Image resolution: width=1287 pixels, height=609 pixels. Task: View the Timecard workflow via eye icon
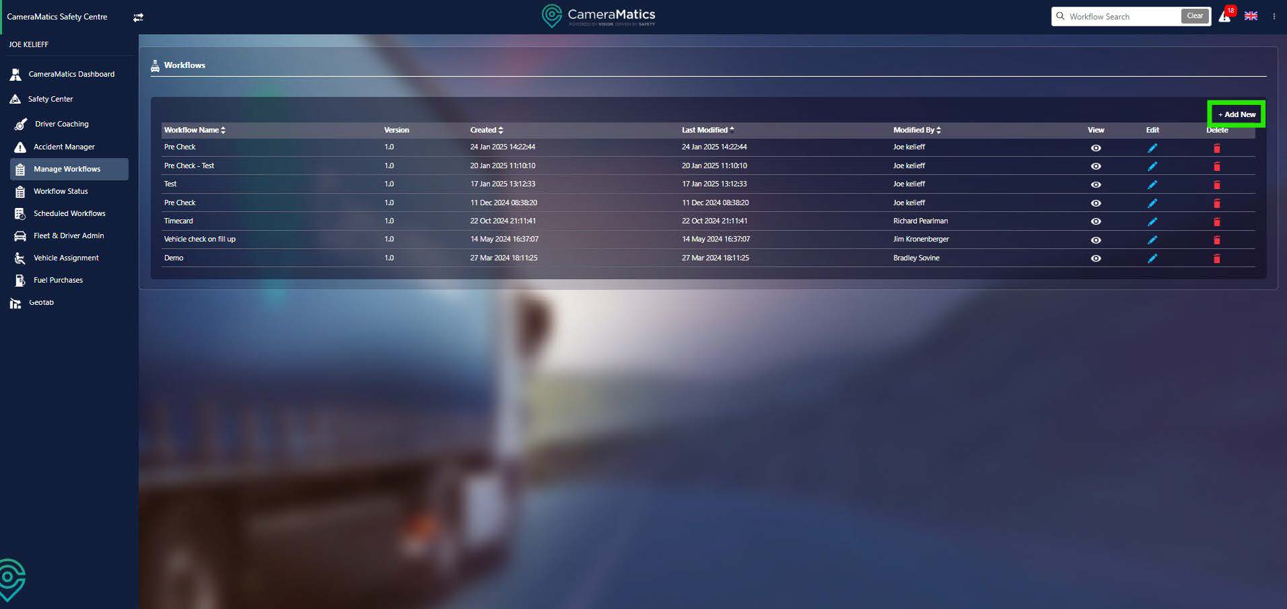pyautogui.click(x=1096, y=221)
